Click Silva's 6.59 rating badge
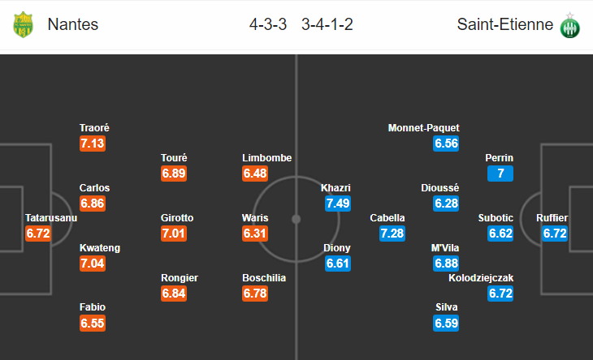Screen dimensions: 593x360 coord(446,324)
